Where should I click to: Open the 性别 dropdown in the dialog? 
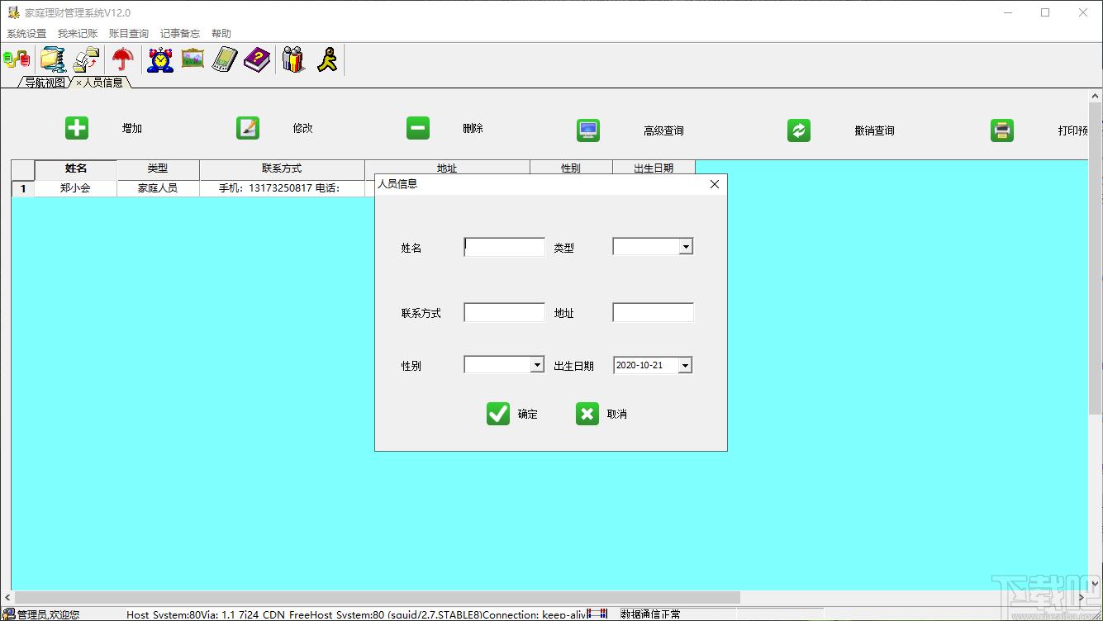tap(537, 365)
